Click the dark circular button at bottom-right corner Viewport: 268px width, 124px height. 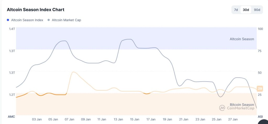pyautogui.click(x=263, y=122)
